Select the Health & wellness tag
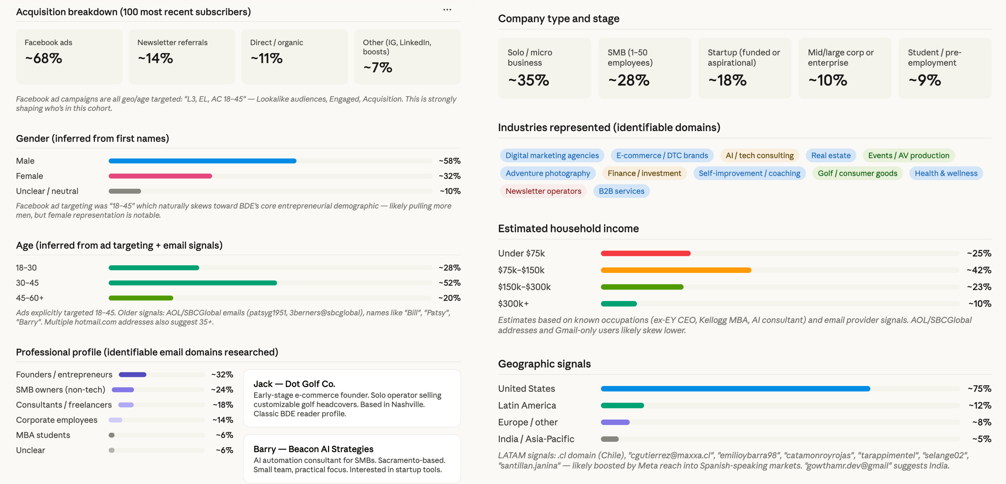Image resolution: width=1006 pixels, height=484 pixels. (x=945, y=173)
